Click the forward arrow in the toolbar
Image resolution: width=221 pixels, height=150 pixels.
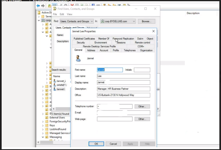(43, 6)
